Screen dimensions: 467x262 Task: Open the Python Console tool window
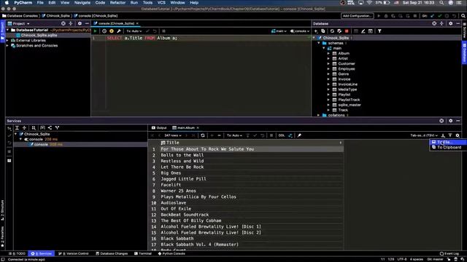[171, 254]
